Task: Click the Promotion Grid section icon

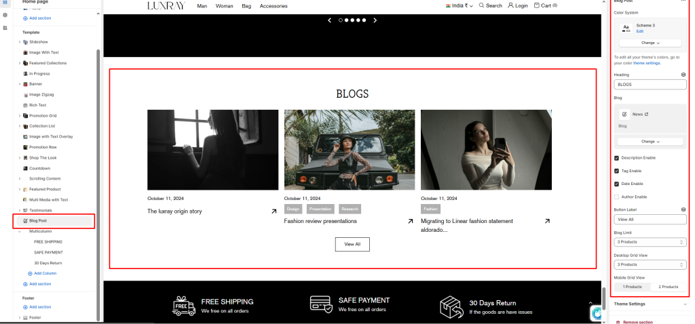Action: pos(25,116)
